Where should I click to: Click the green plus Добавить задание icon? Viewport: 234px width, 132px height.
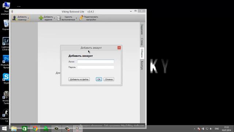(x=41, y=18)
